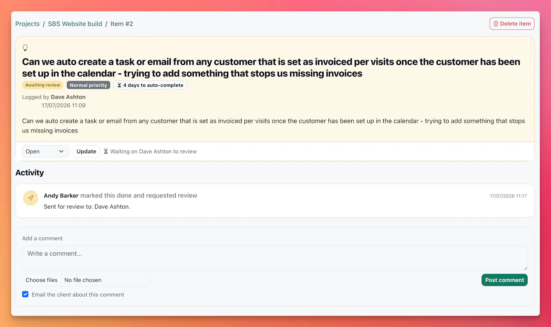Open the Open status dropdown
Screen dimensions: 551x327
click(x=46, y=151)
